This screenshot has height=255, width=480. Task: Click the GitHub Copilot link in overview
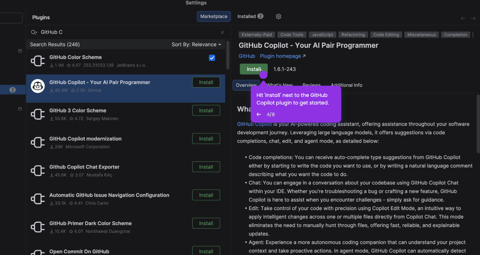[x=254, y=124]
